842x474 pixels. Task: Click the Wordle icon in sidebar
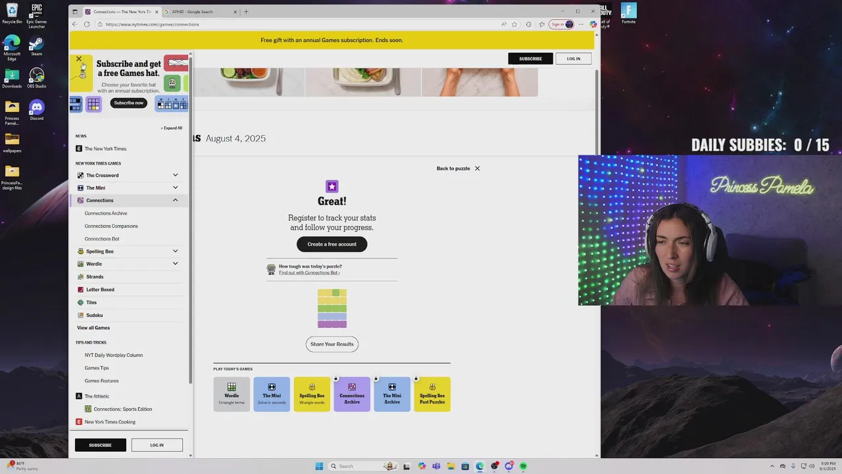pyautogui.click(x=80, y=264)
